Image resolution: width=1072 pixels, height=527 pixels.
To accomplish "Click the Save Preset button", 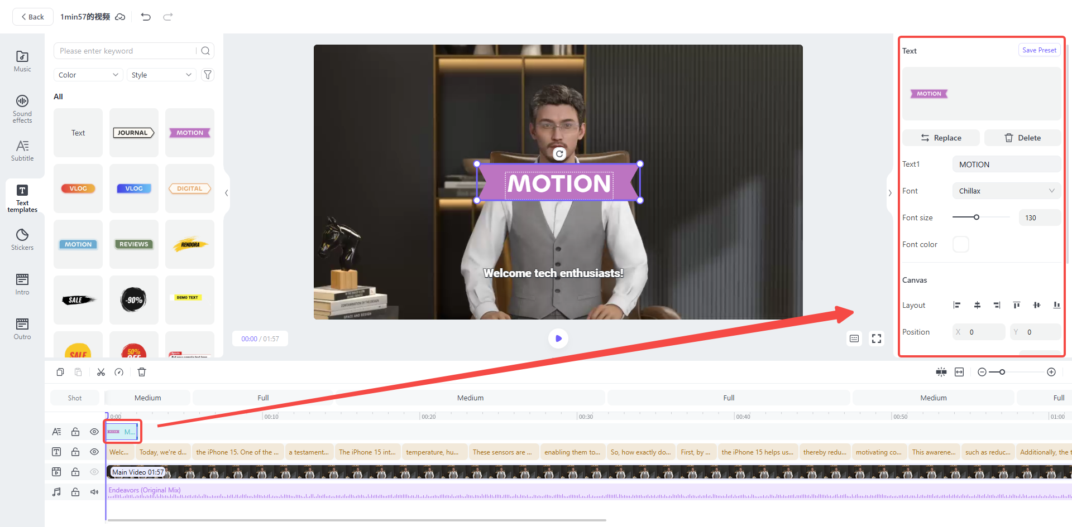I will [x=1039, y=50].
